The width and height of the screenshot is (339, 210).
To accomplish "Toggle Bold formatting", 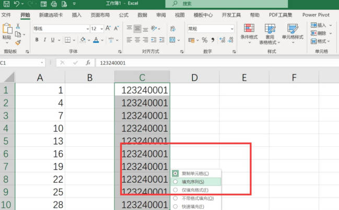I will 37,40.
